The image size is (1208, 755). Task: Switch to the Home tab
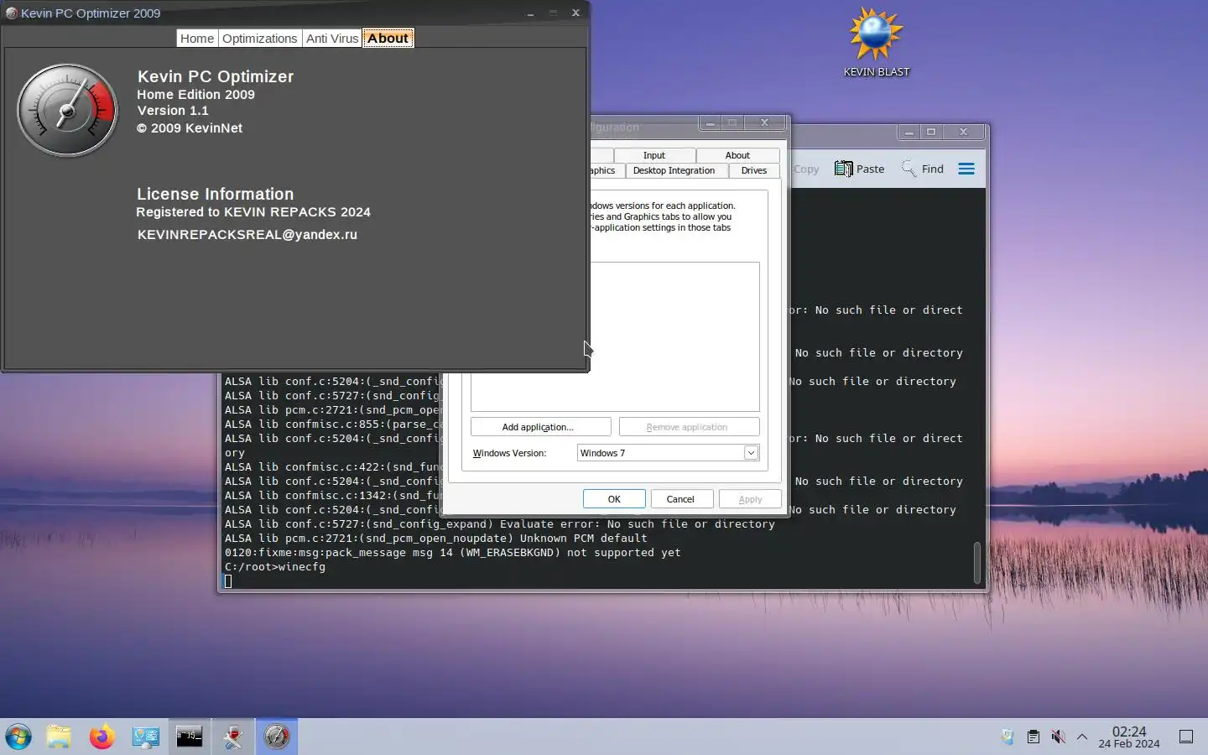(197, 39)
